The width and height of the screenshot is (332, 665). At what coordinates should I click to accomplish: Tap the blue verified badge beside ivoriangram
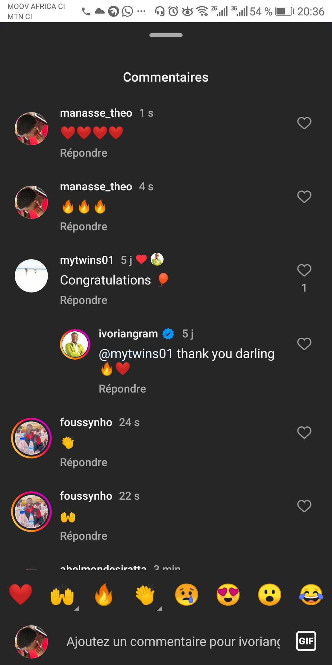(168, 334)
